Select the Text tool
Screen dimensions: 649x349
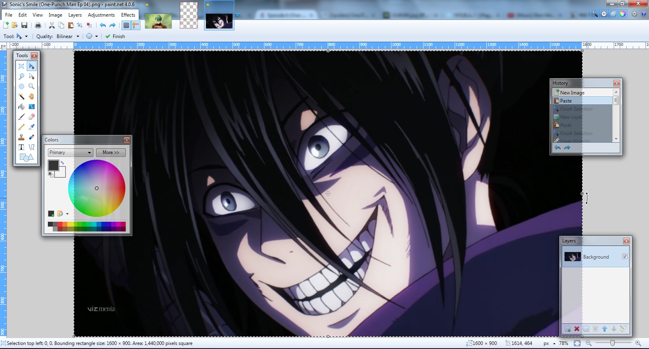(21, 147)
